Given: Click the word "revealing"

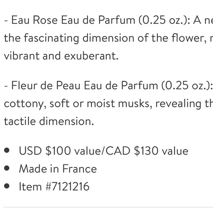Looking at the screenshot, I should [178, 104].
